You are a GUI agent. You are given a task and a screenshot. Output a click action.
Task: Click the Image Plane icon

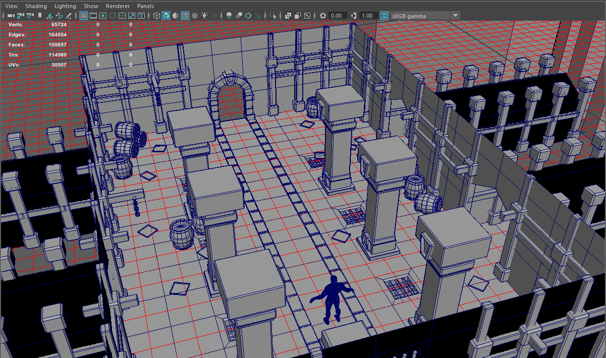tap(49, 16)
